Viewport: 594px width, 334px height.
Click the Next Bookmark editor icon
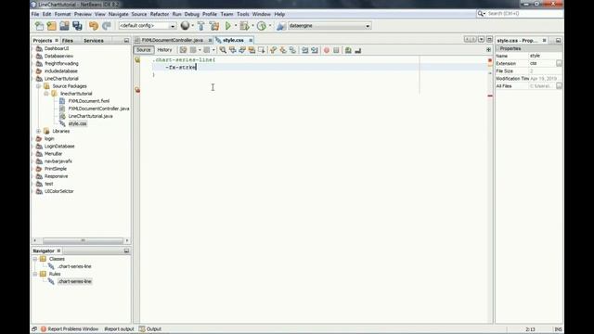tap(283, 50)
